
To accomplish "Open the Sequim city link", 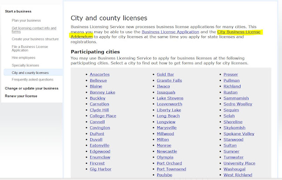I will pos(231,110).
